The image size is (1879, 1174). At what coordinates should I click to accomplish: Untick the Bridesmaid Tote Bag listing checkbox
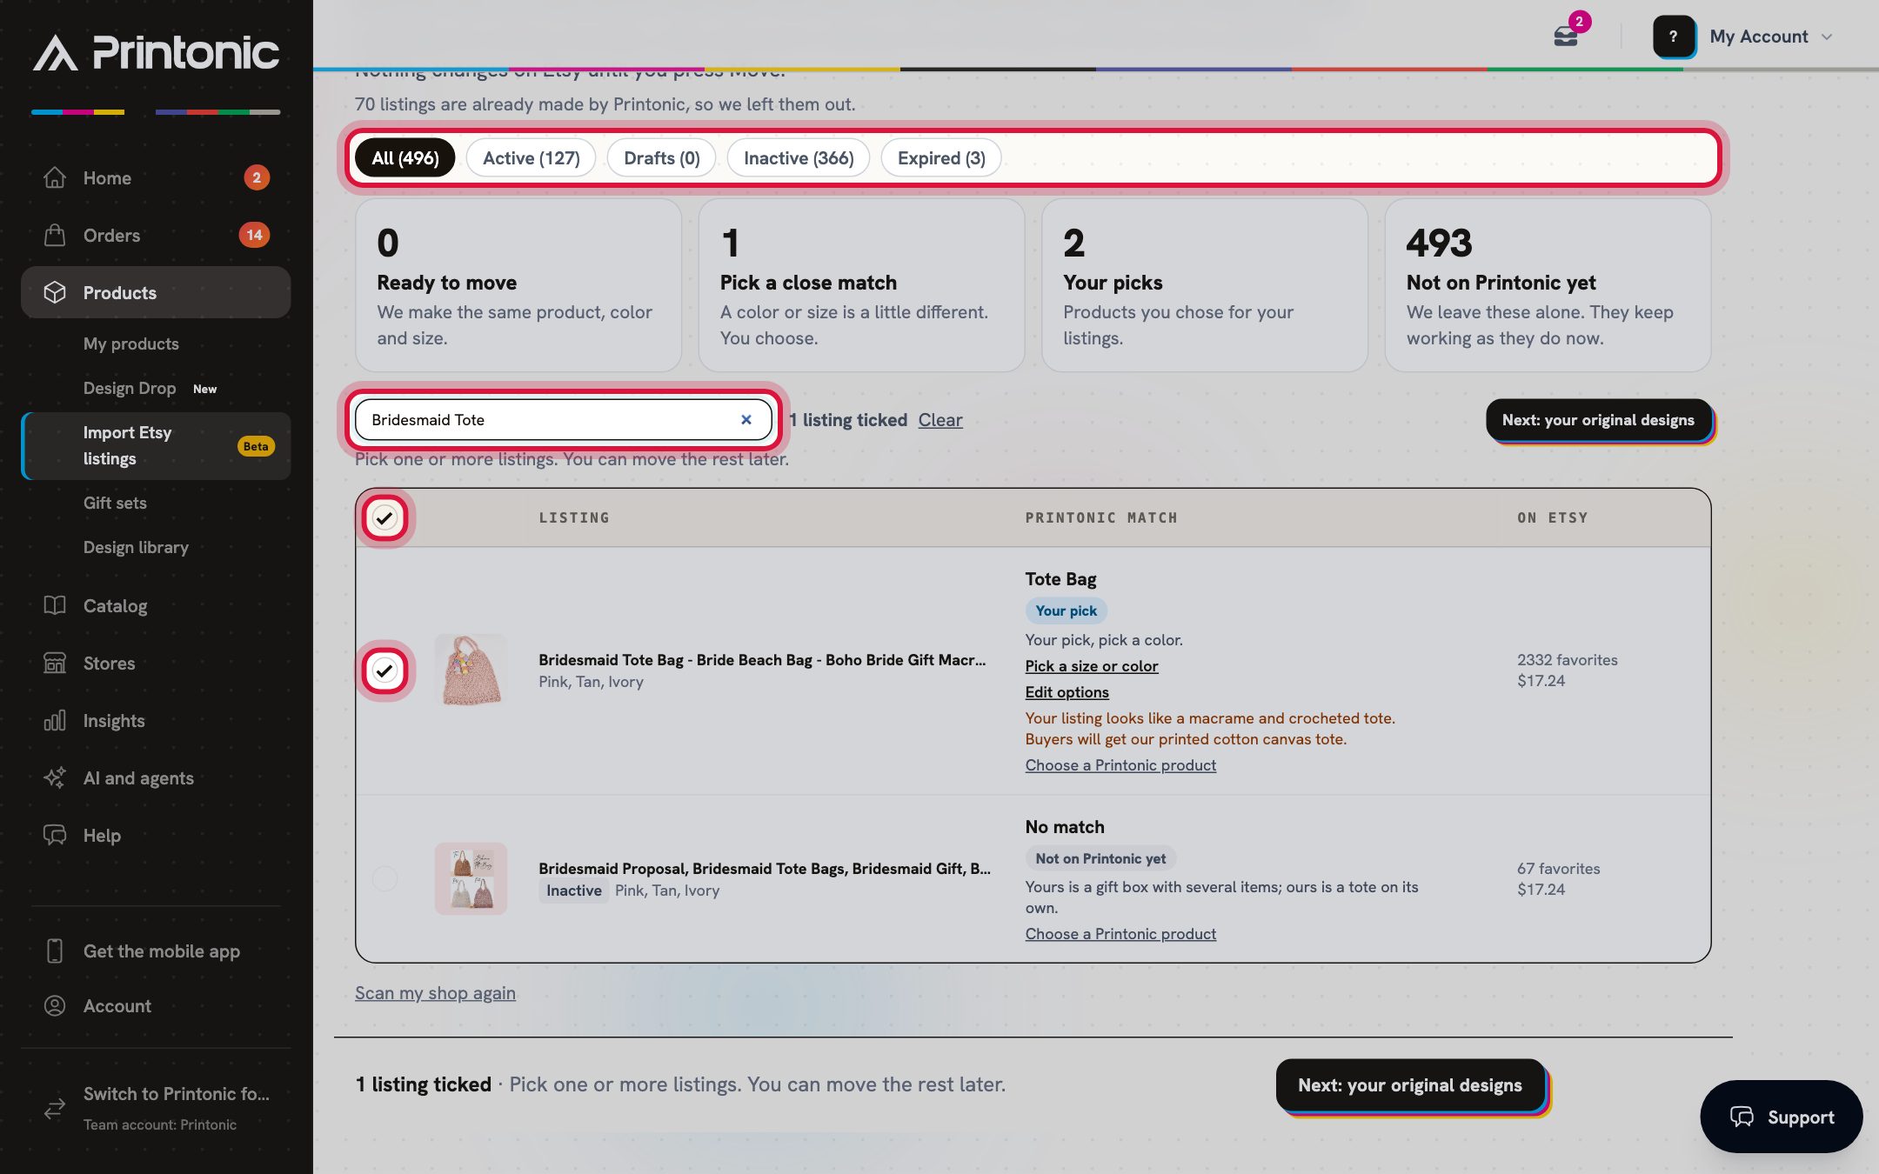384,670
